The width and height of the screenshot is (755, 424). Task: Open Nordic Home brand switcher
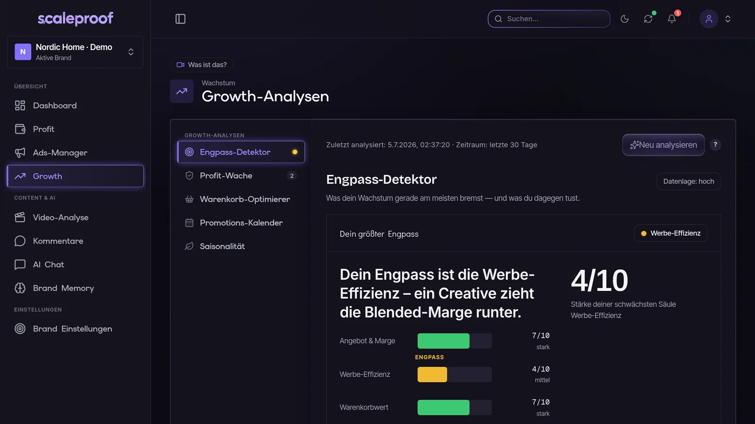point(75,52)
